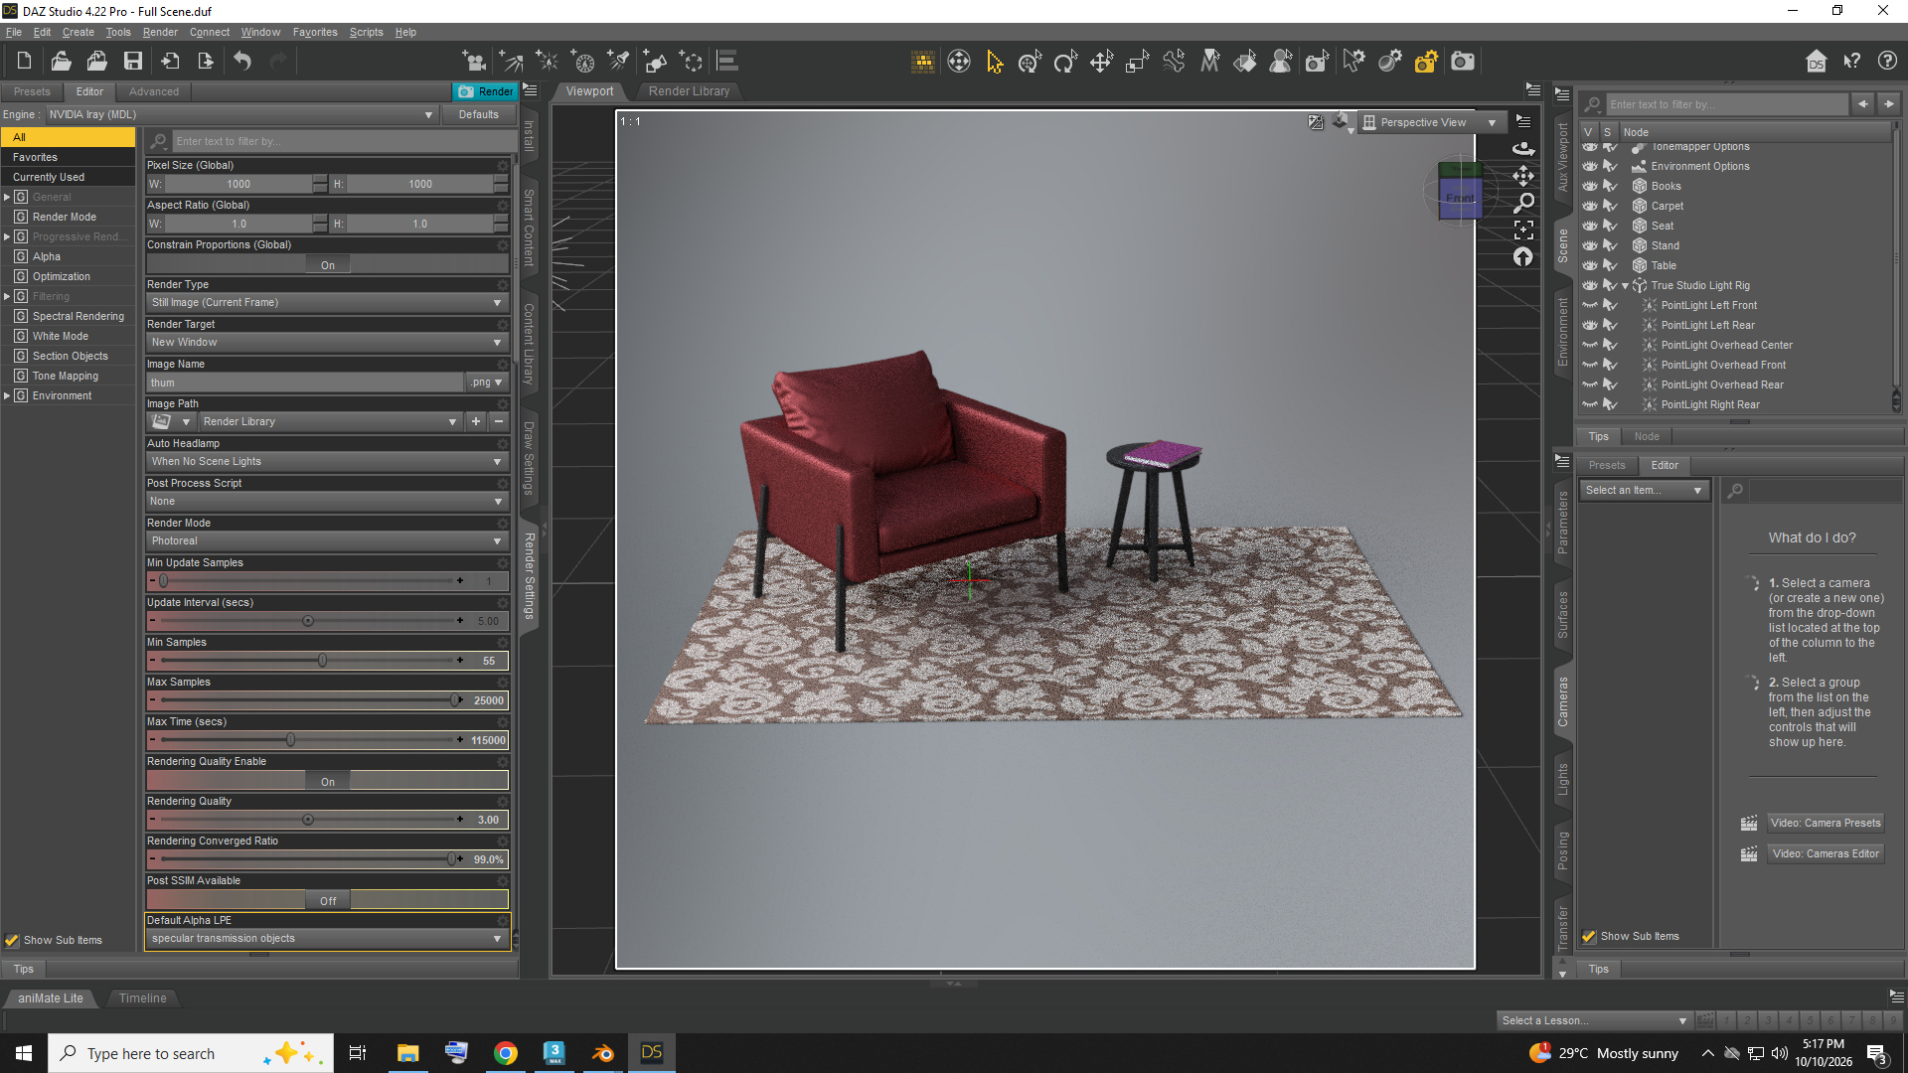The image size is (1908, 1073).
Task: Click the Scene pane filter text field
Action: 1726,104
